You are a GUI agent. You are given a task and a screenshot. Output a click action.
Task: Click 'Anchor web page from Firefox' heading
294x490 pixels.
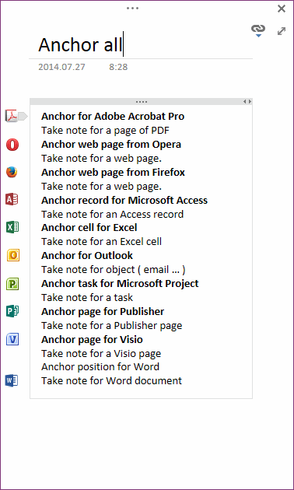(113, 172)
